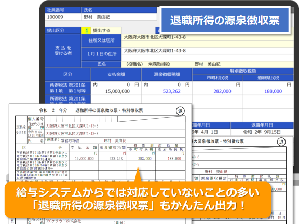Screen dimensions: 299x224
Task: Select the 退職年月日 date value
Action: (262, 132)
